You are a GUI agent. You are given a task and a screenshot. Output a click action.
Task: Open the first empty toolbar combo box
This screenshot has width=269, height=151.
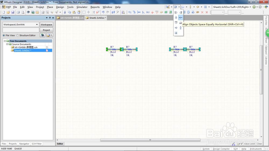[x=218, y=12]
